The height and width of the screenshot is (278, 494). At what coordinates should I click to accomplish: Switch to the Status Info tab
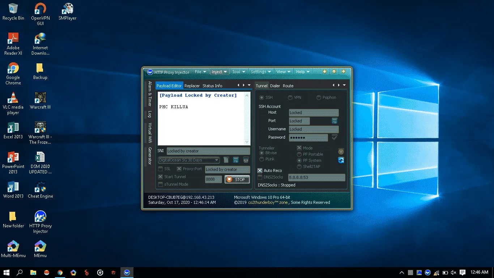(x=212, y=86)
